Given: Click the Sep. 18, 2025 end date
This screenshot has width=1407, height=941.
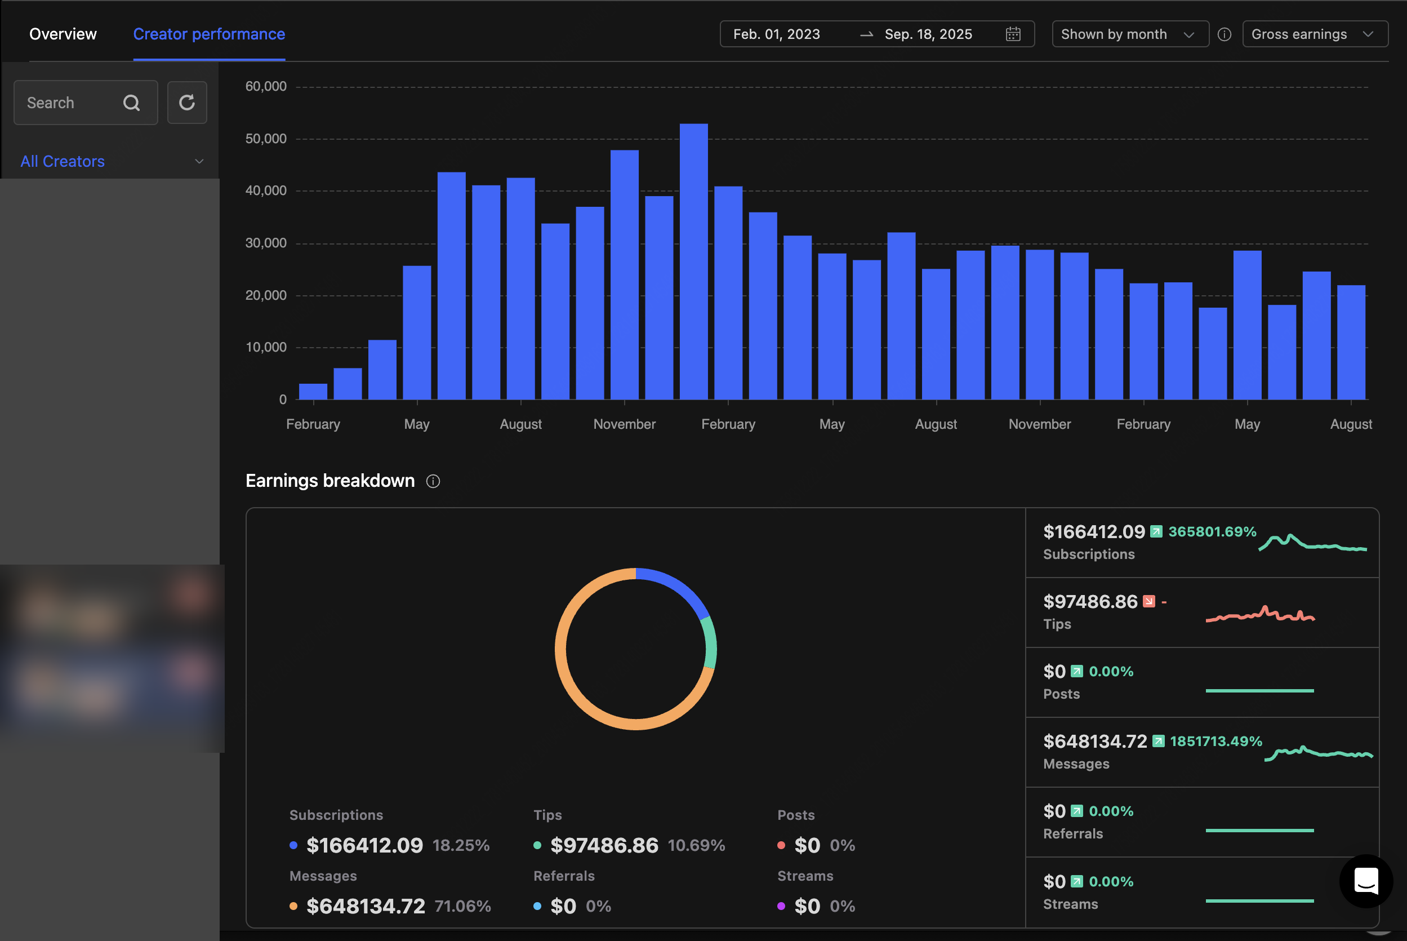Looking at the screenshot, I should [928, 34].
